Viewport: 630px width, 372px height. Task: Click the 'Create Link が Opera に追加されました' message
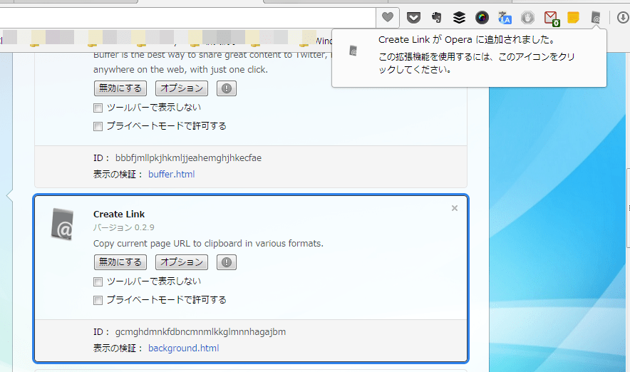[x=468, y=40]
